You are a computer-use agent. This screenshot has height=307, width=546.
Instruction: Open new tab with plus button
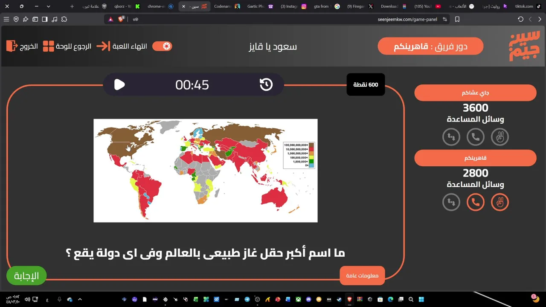tap(72, 6)
